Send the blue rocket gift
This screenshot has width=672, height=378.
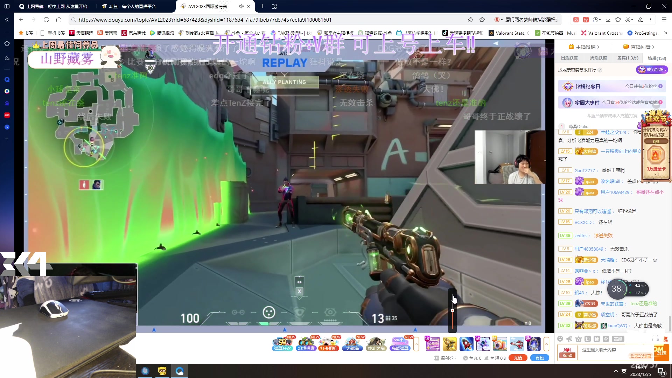point(466,344)
